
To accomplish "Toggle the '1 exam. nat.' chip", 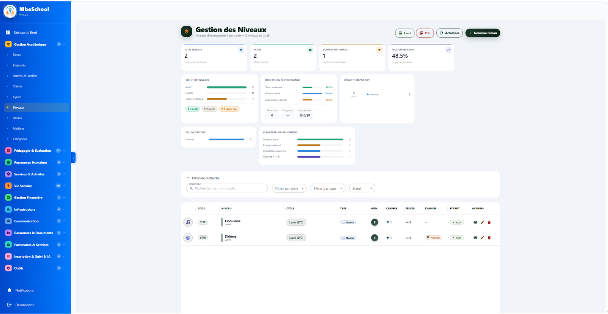I will [229, 109].
